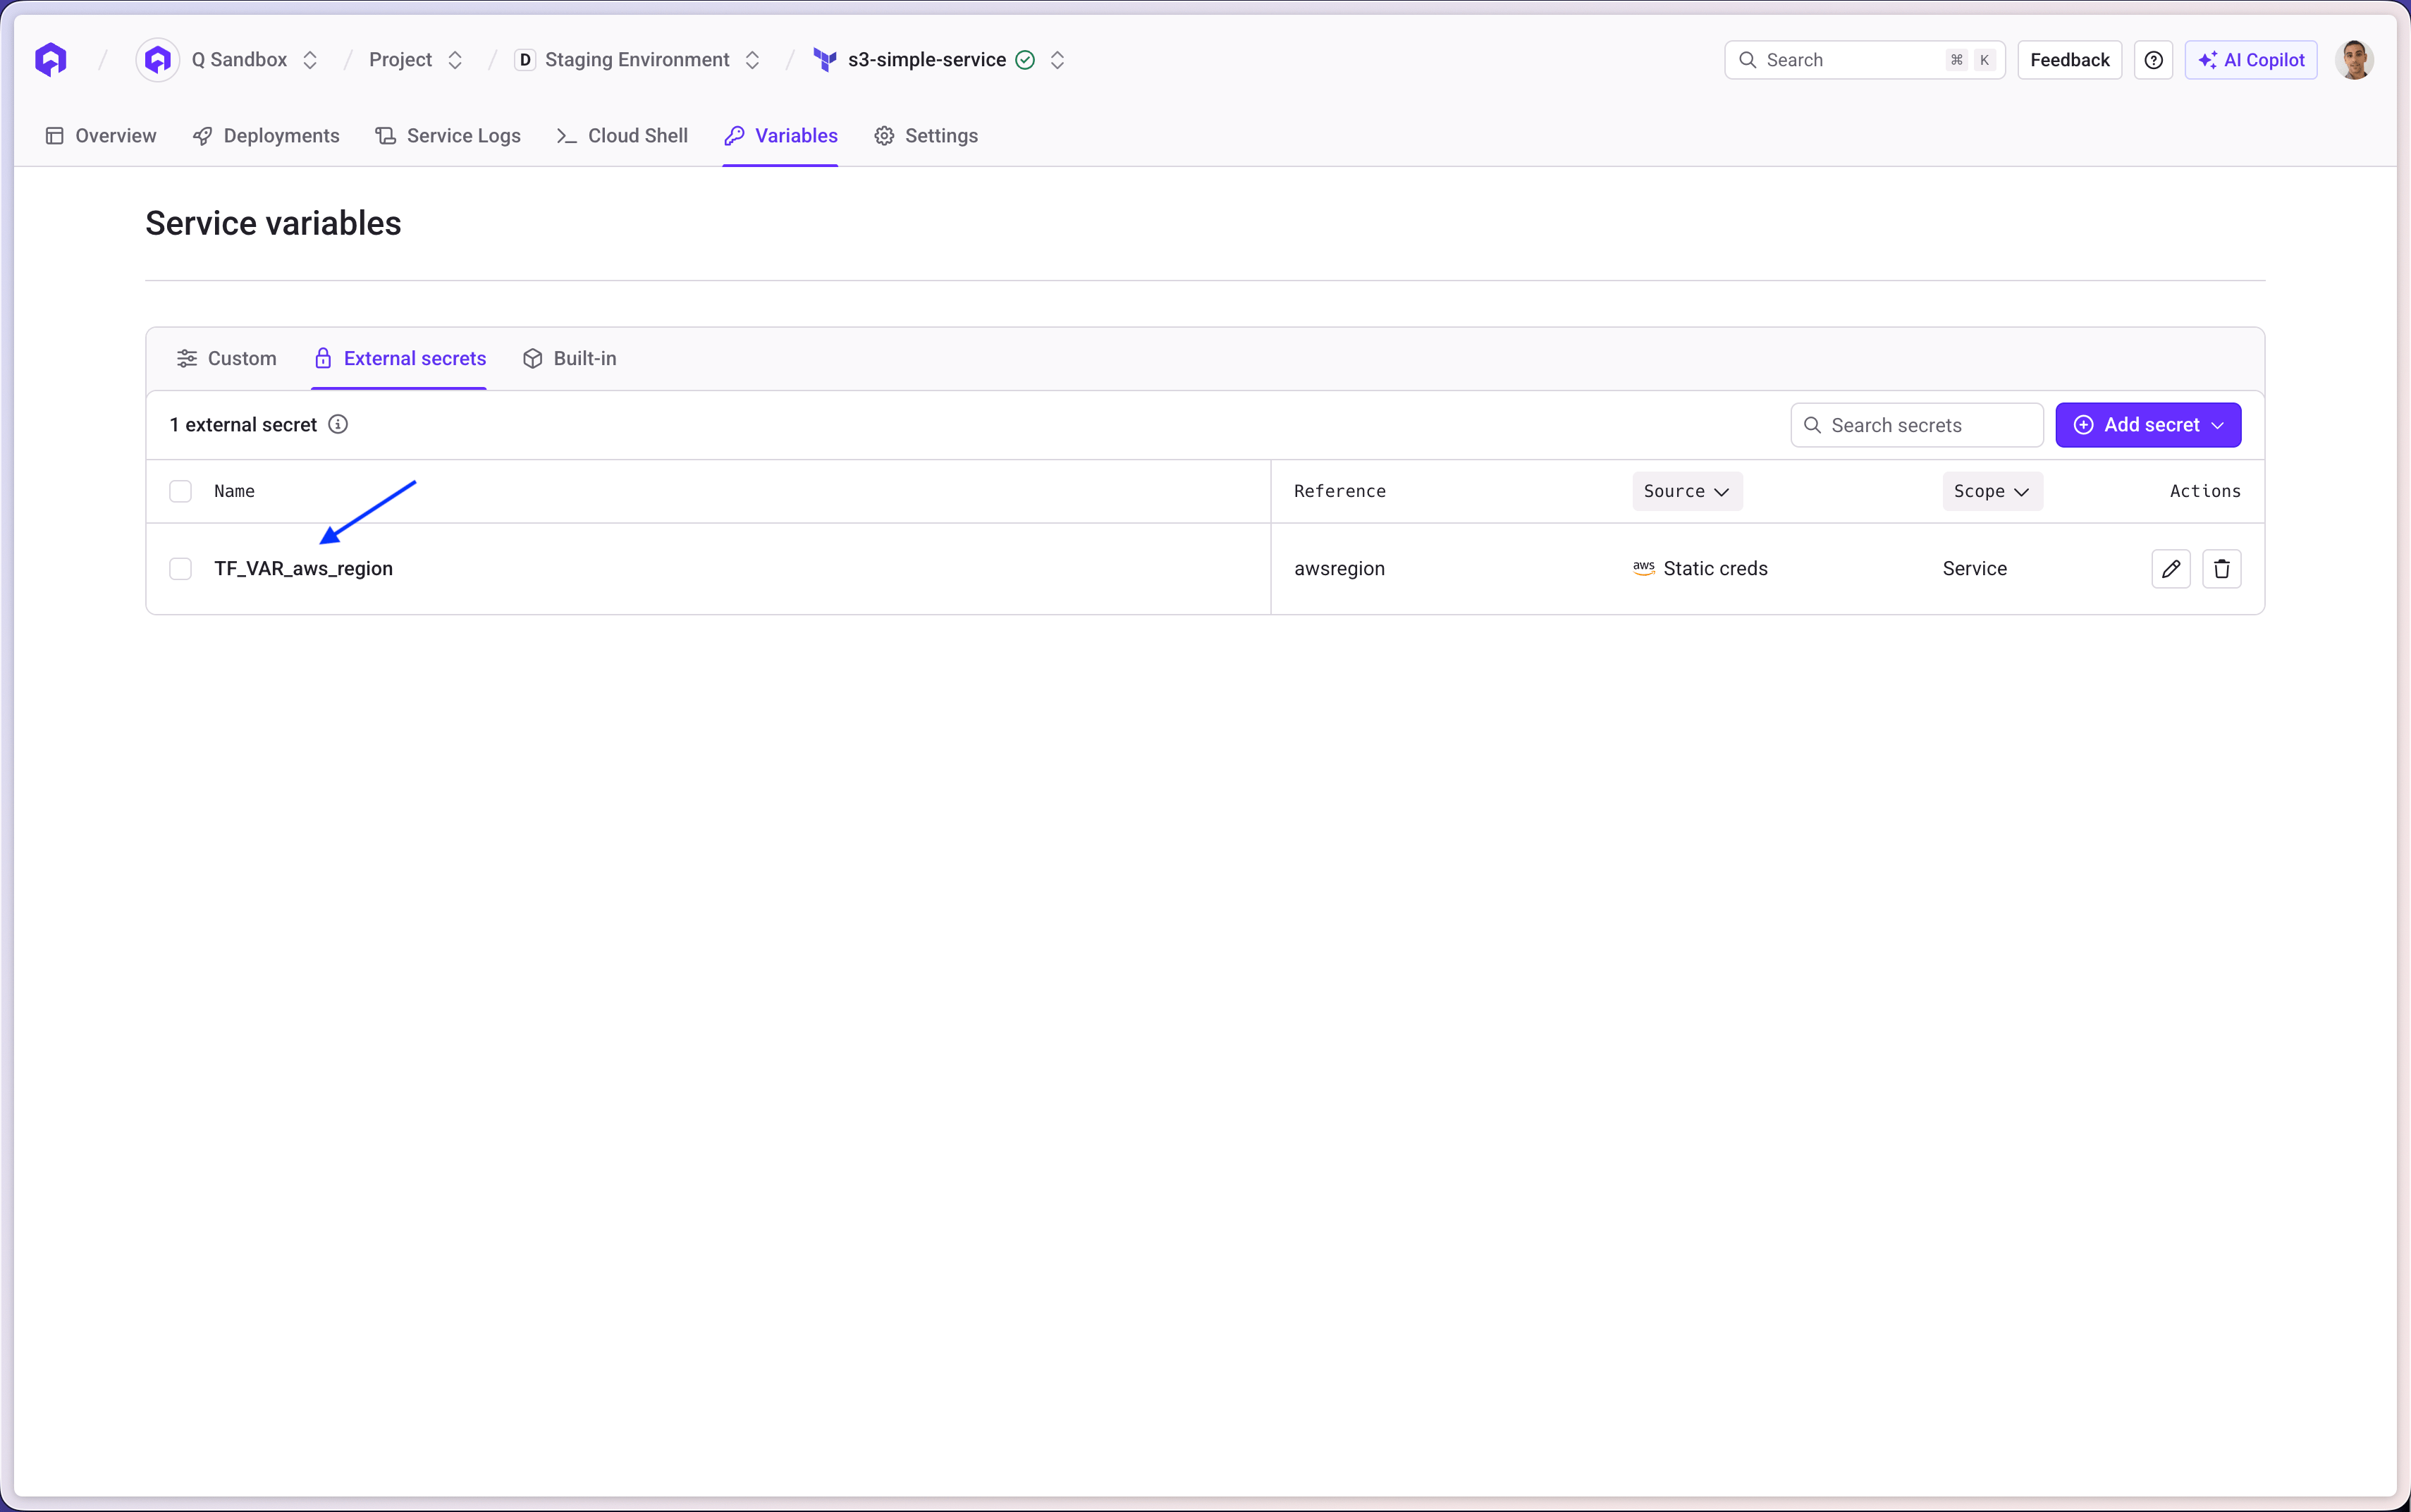Open the Cloud Shell tab

622,136
